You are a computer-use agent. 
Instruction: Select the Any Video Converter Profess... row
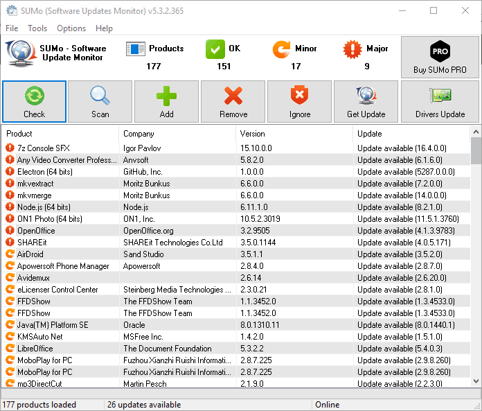point(236,159)
